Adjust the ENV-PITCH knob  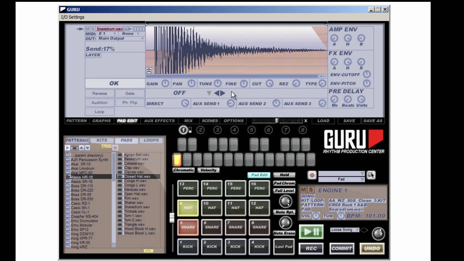(x=367, y=83)
